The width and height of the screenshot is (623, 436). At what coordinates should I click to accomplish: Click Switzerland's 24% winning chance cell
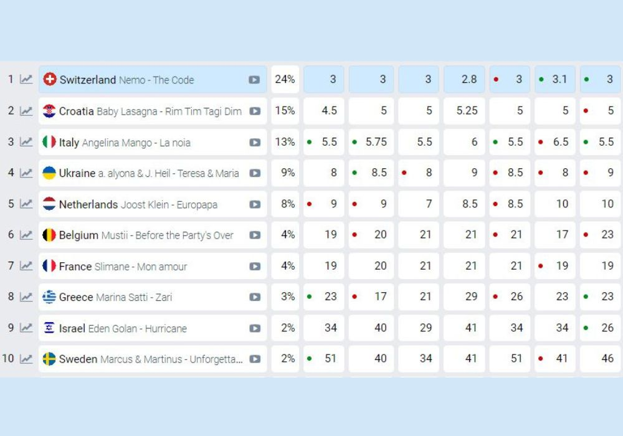(x=285, y=80)
